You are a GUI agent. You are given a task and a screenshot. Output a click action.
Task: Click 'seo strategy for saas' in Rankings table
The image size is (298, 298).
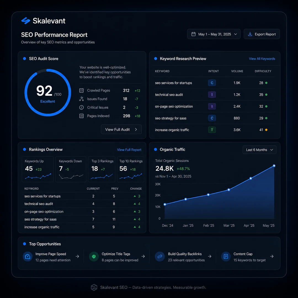41,219
